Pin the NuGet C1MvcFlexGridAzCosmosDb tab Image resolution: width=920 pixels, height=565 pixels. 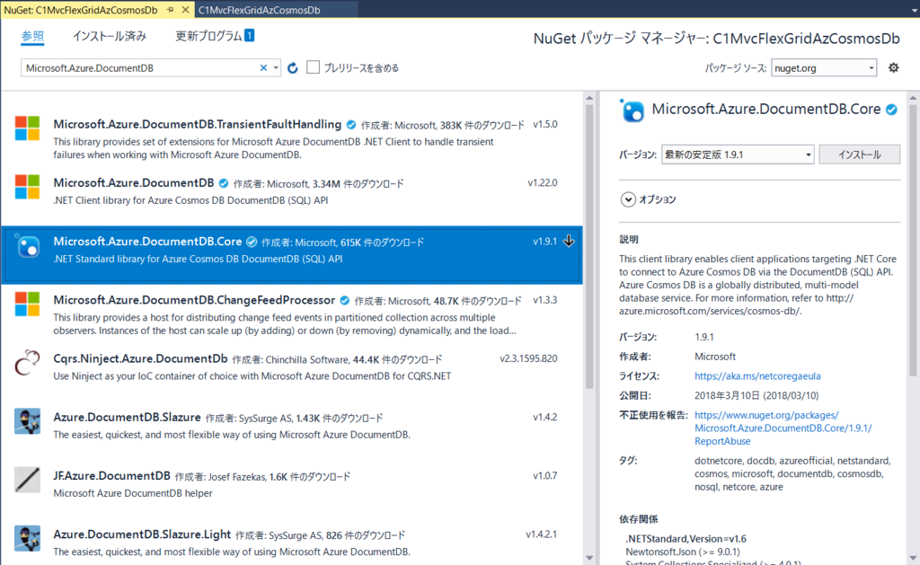pos(170,9)
